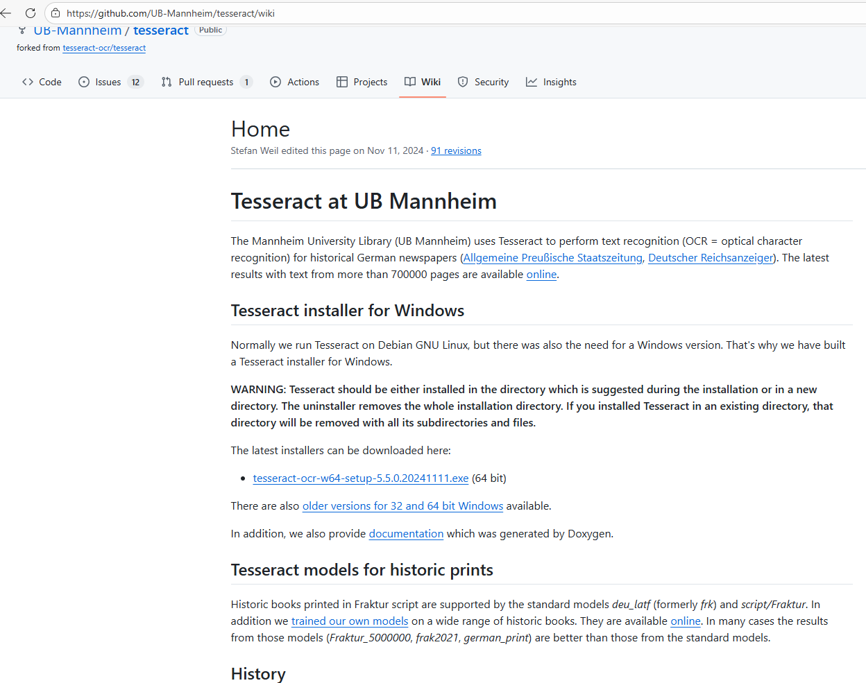Open the Code tab
Image resolution: width=866 pixels, height=683 pixels.
coord(42,82)
